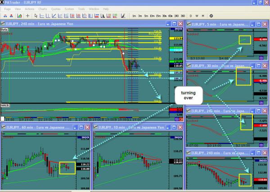Click the 'turning over' annotation callout
Image resolution: width=270 pixels, height=192 pixels.
coord(189,95)
